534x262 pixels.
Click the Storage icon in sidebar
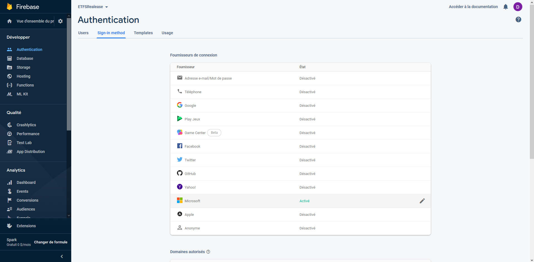[9, 67]
